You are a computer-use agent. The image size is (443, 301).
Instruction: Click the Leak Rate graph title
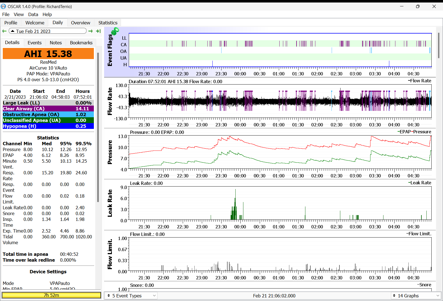click(110, 203)
